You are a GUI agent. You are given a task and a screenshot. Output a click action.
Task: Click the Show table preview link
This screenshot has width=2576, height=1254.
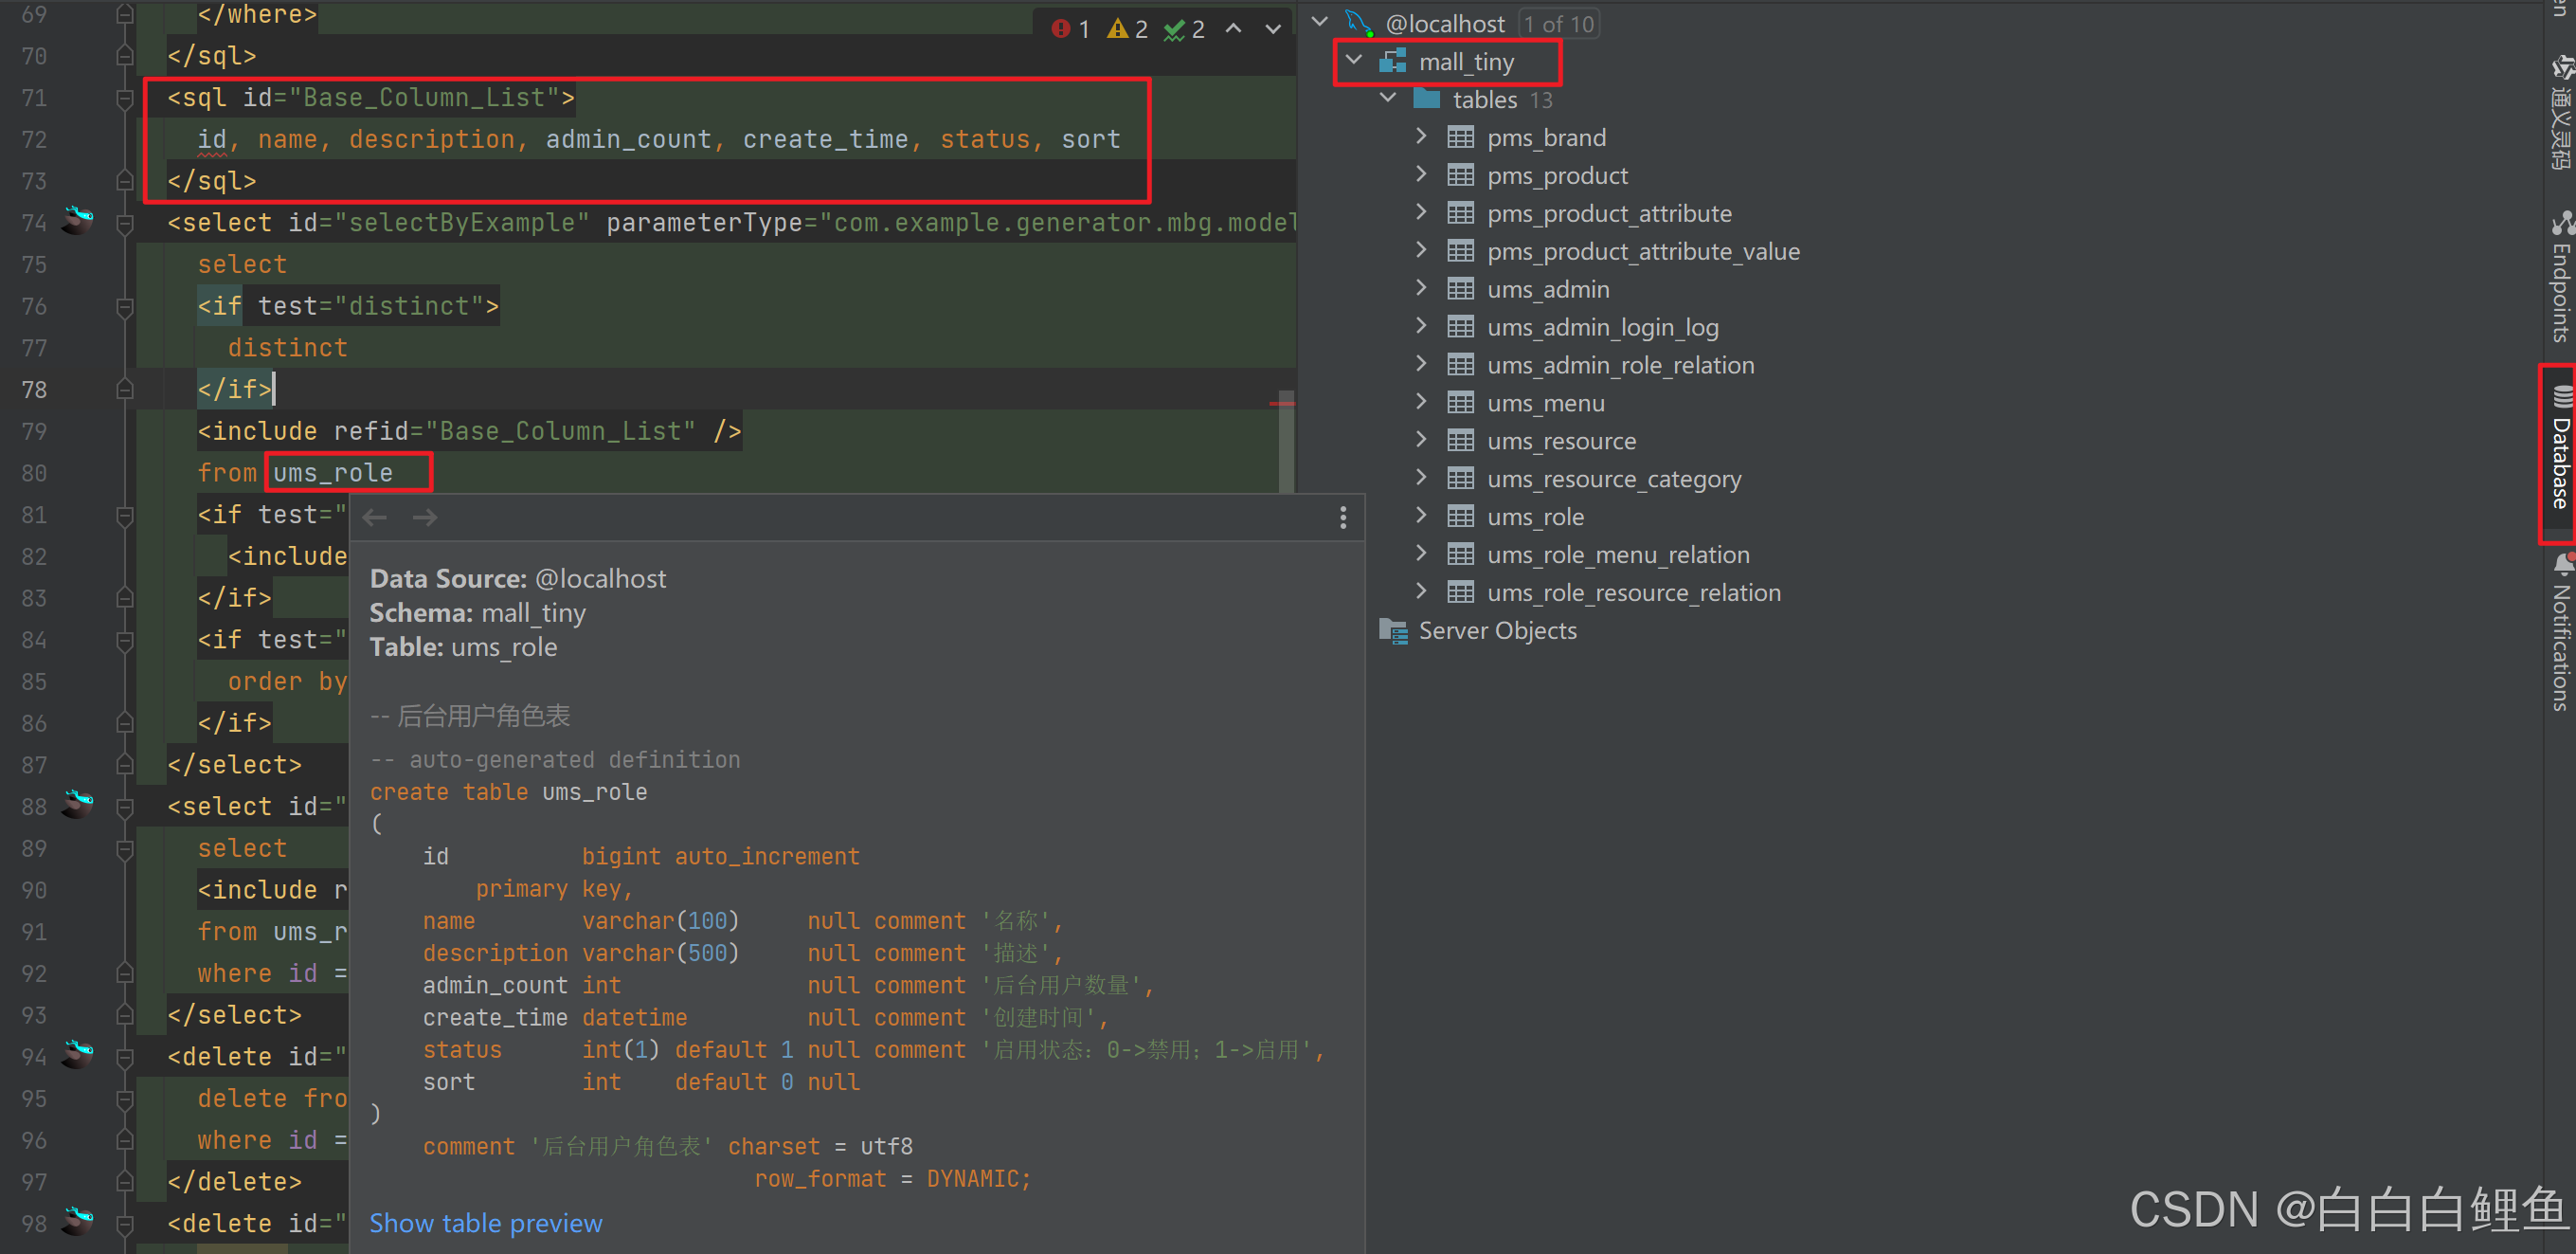click(x=485, y=1222)
